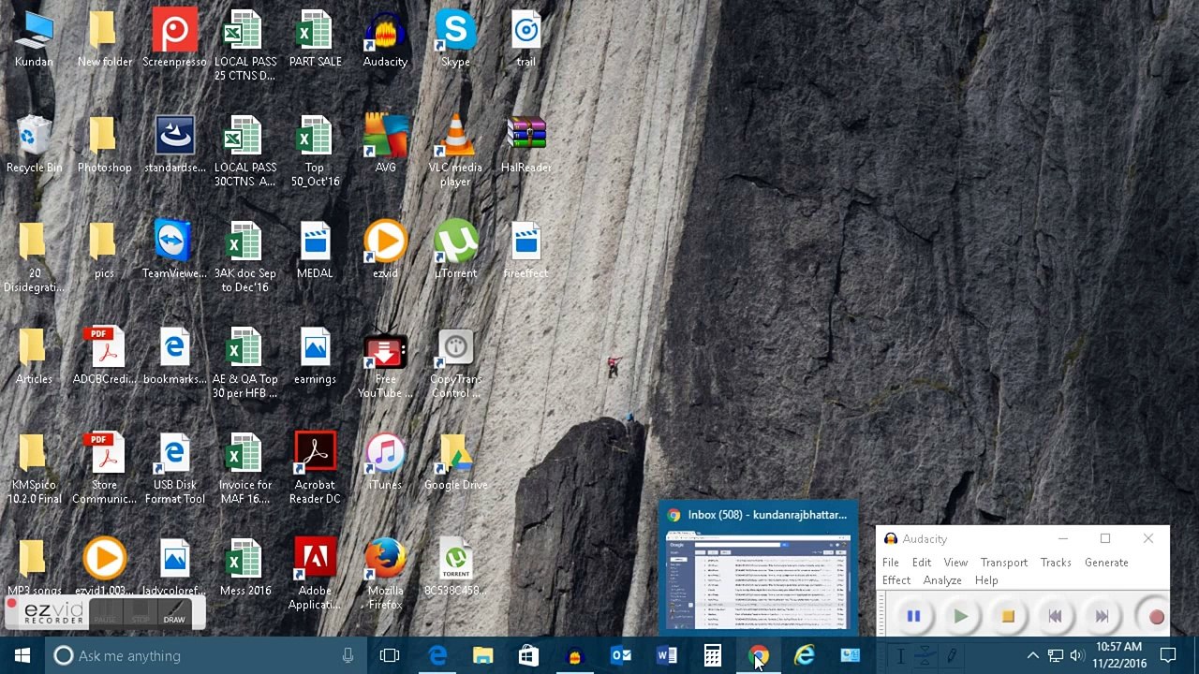Viewport: 1199px width, 674px height.
Task: Select the standardse... desktop shortcut
Action: (x=174, y=145)
